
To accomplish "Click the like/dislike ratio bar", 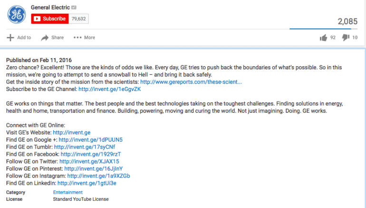I will 324,29.
